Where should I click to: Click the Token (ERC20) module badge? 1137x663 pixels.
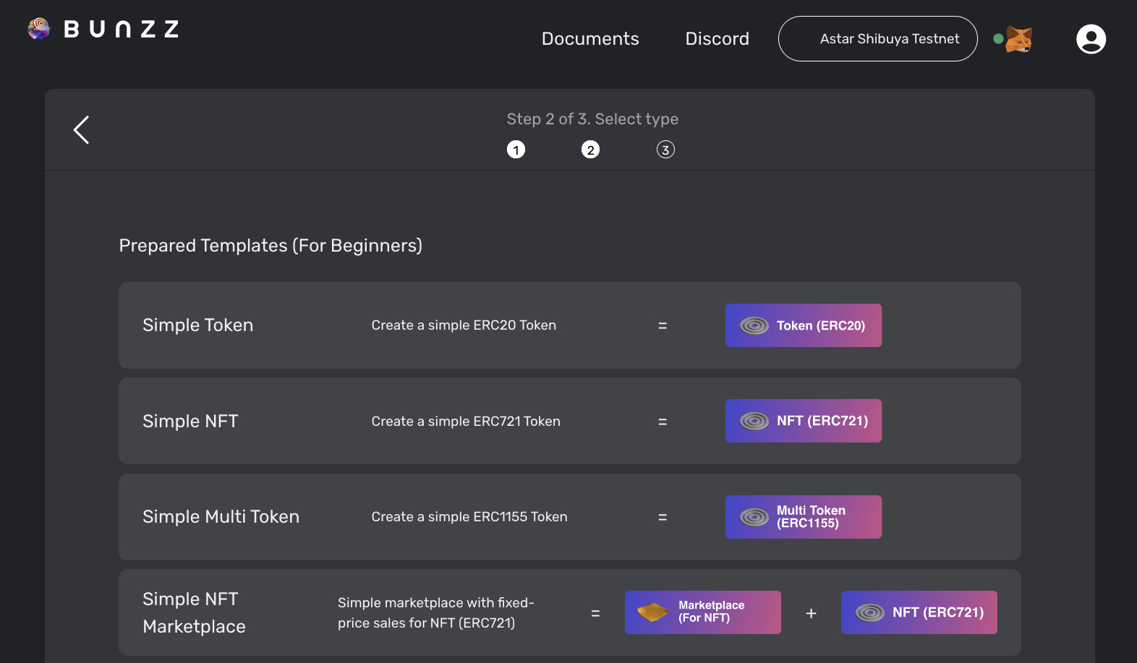803,325
